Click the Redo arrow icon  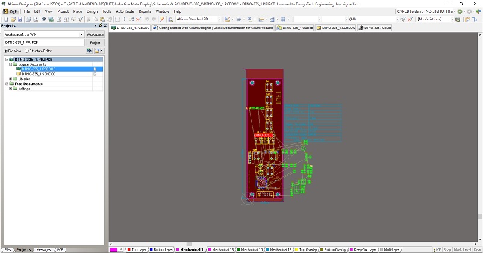tap(154, 19)
